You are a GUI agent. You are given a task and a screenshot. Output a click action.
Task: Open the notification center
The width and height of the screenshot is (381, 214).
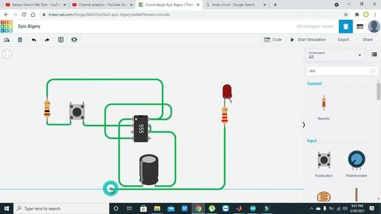(x=371, y=209)
